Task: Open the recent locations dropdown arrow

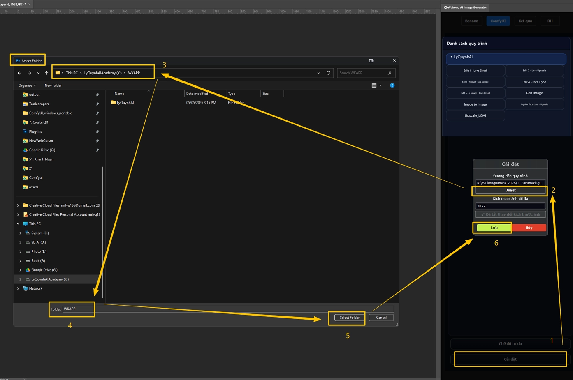Action: [38, 73]
